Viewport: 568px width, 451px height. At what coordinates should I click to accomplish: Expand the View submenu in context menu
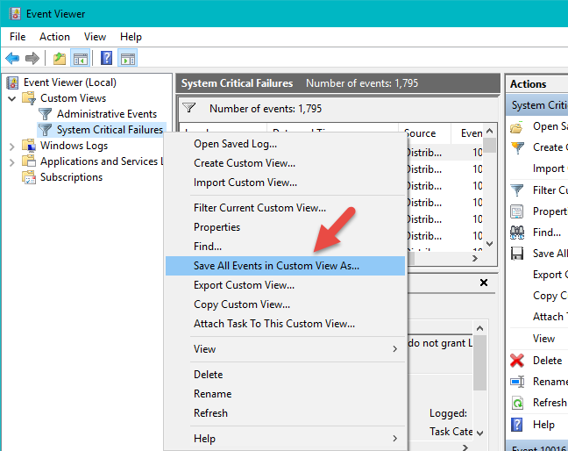click(x=286, y=349)
